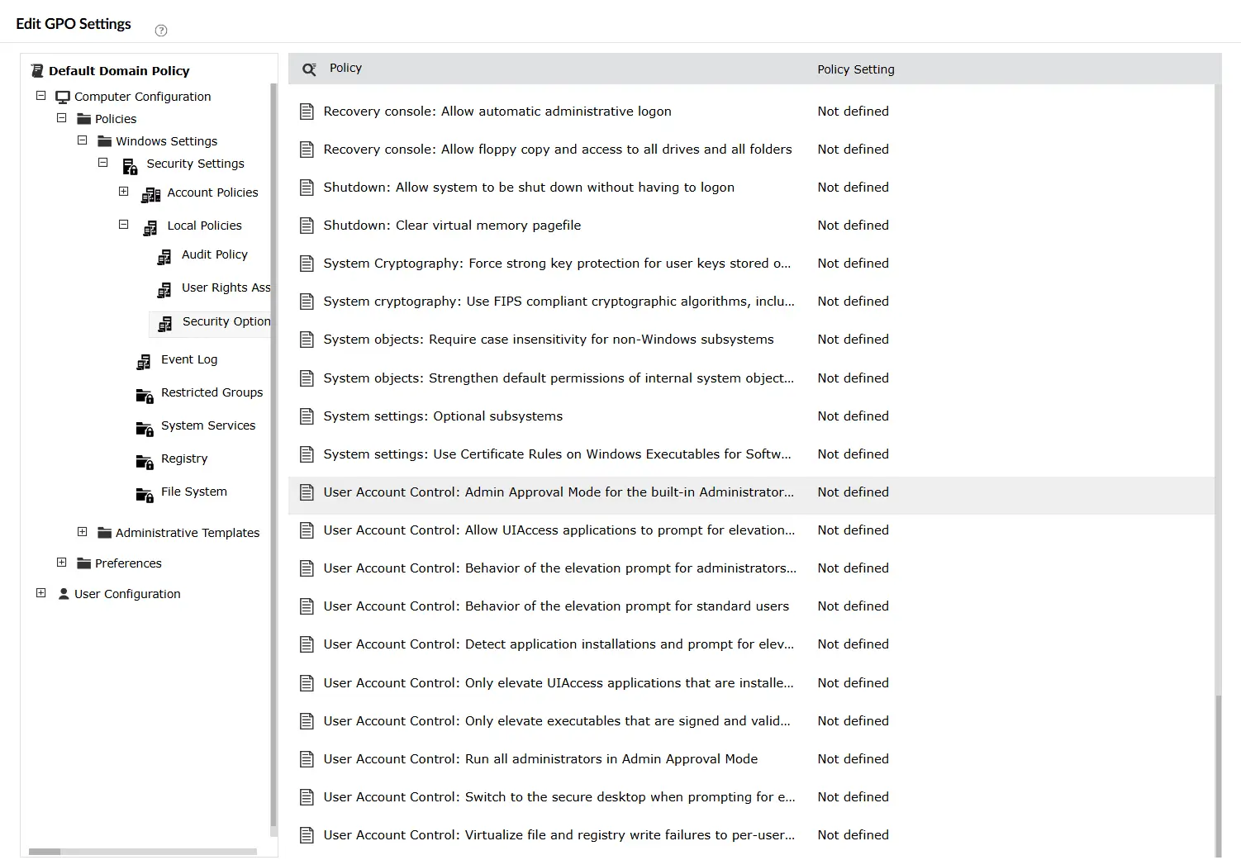
Task: Click the System Services folder icon
Action: (145, 429)
